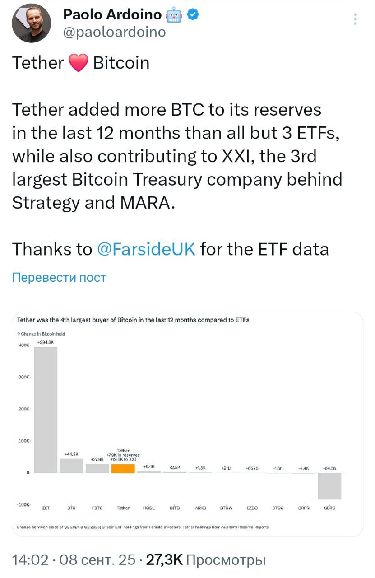Click the tall IBIT bar in the chart
Viewport: 375px width, 578px height.
(x=46, y=410)
